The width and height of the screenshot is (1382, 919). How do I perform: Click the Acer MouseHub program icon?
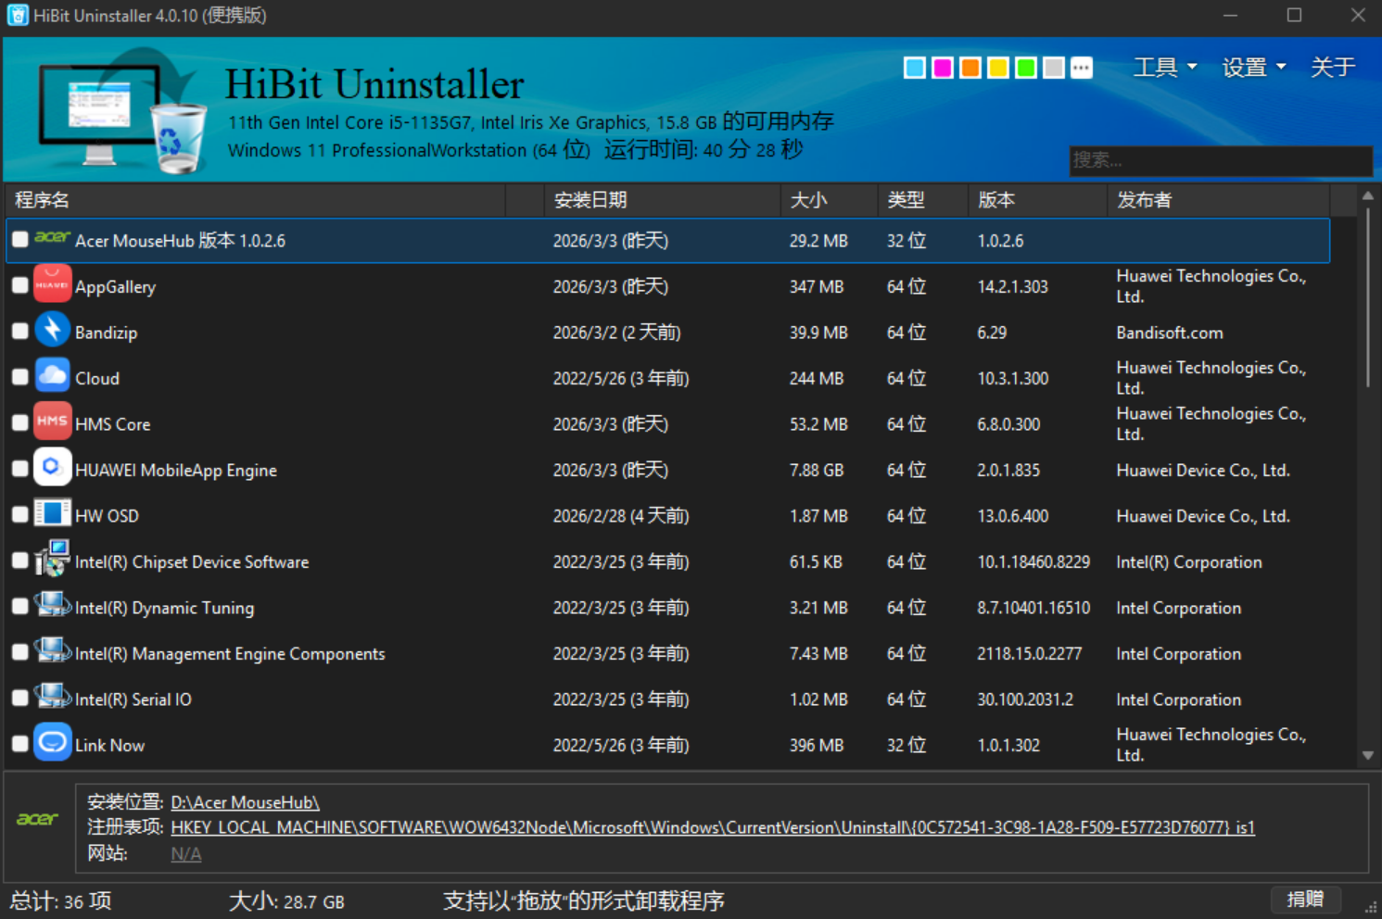[x=52, y=238]
